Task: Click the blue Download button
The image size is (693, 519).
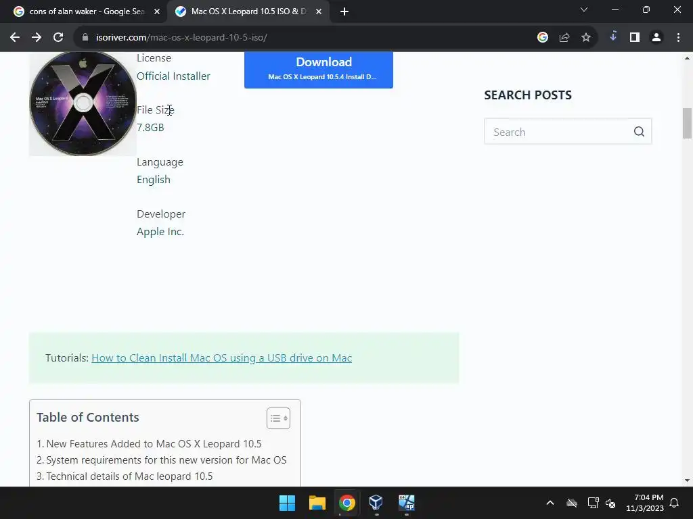Action: point(319,70)
